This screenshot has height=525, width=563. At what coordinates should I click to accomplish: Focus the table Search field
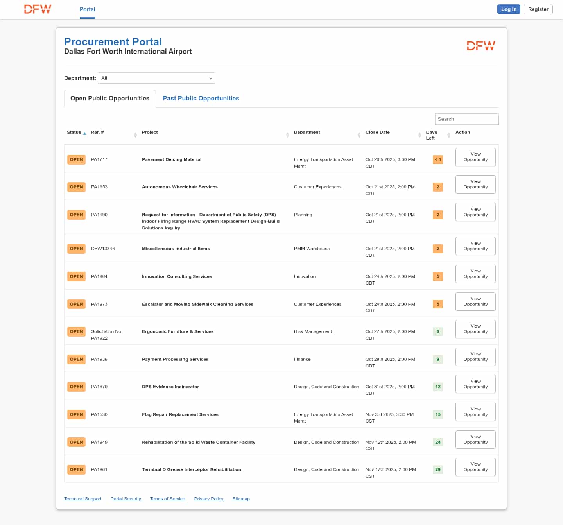pos(466,119)
